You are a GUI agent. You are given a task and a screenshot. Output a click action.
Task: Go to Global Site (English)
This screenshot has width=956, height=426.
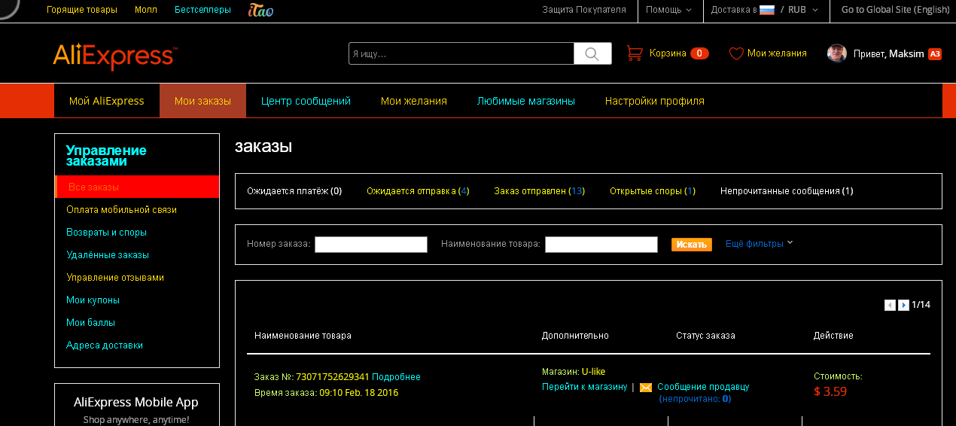(x=896, y=10)
